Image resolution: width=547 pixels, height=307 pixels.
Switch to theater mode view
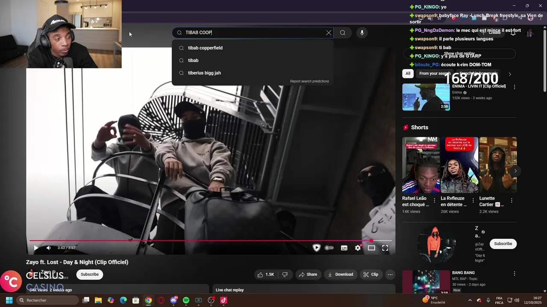371,248
